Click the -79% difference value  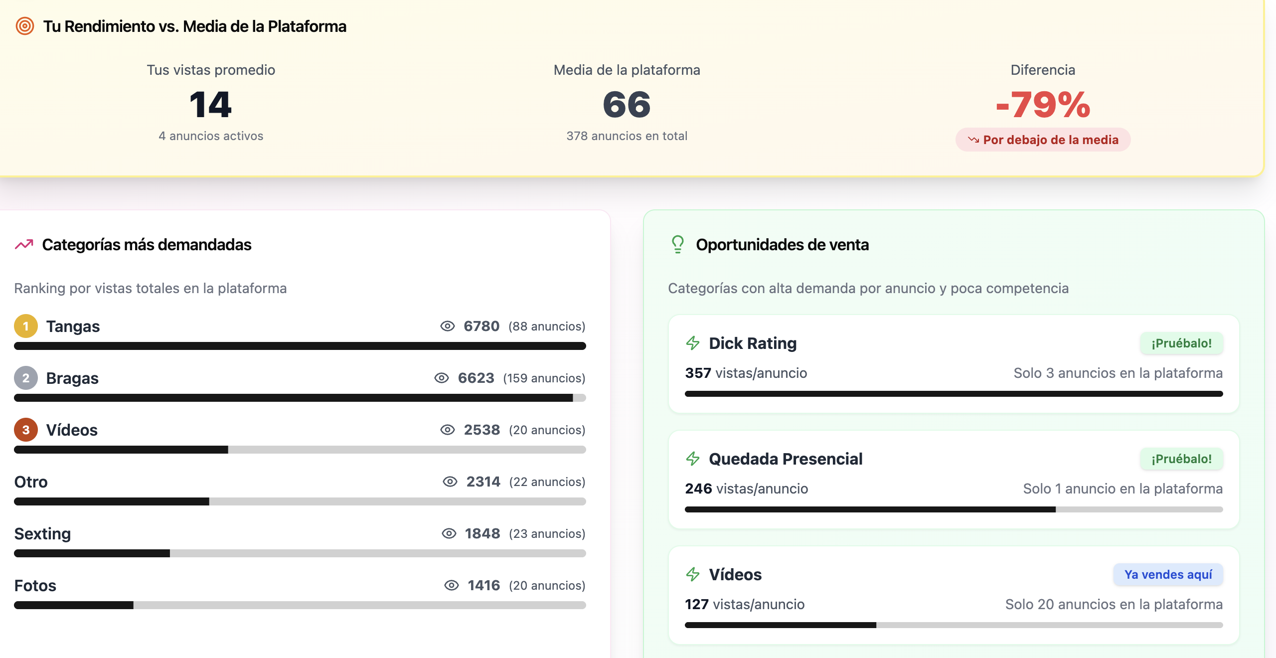pos(1043,105)
